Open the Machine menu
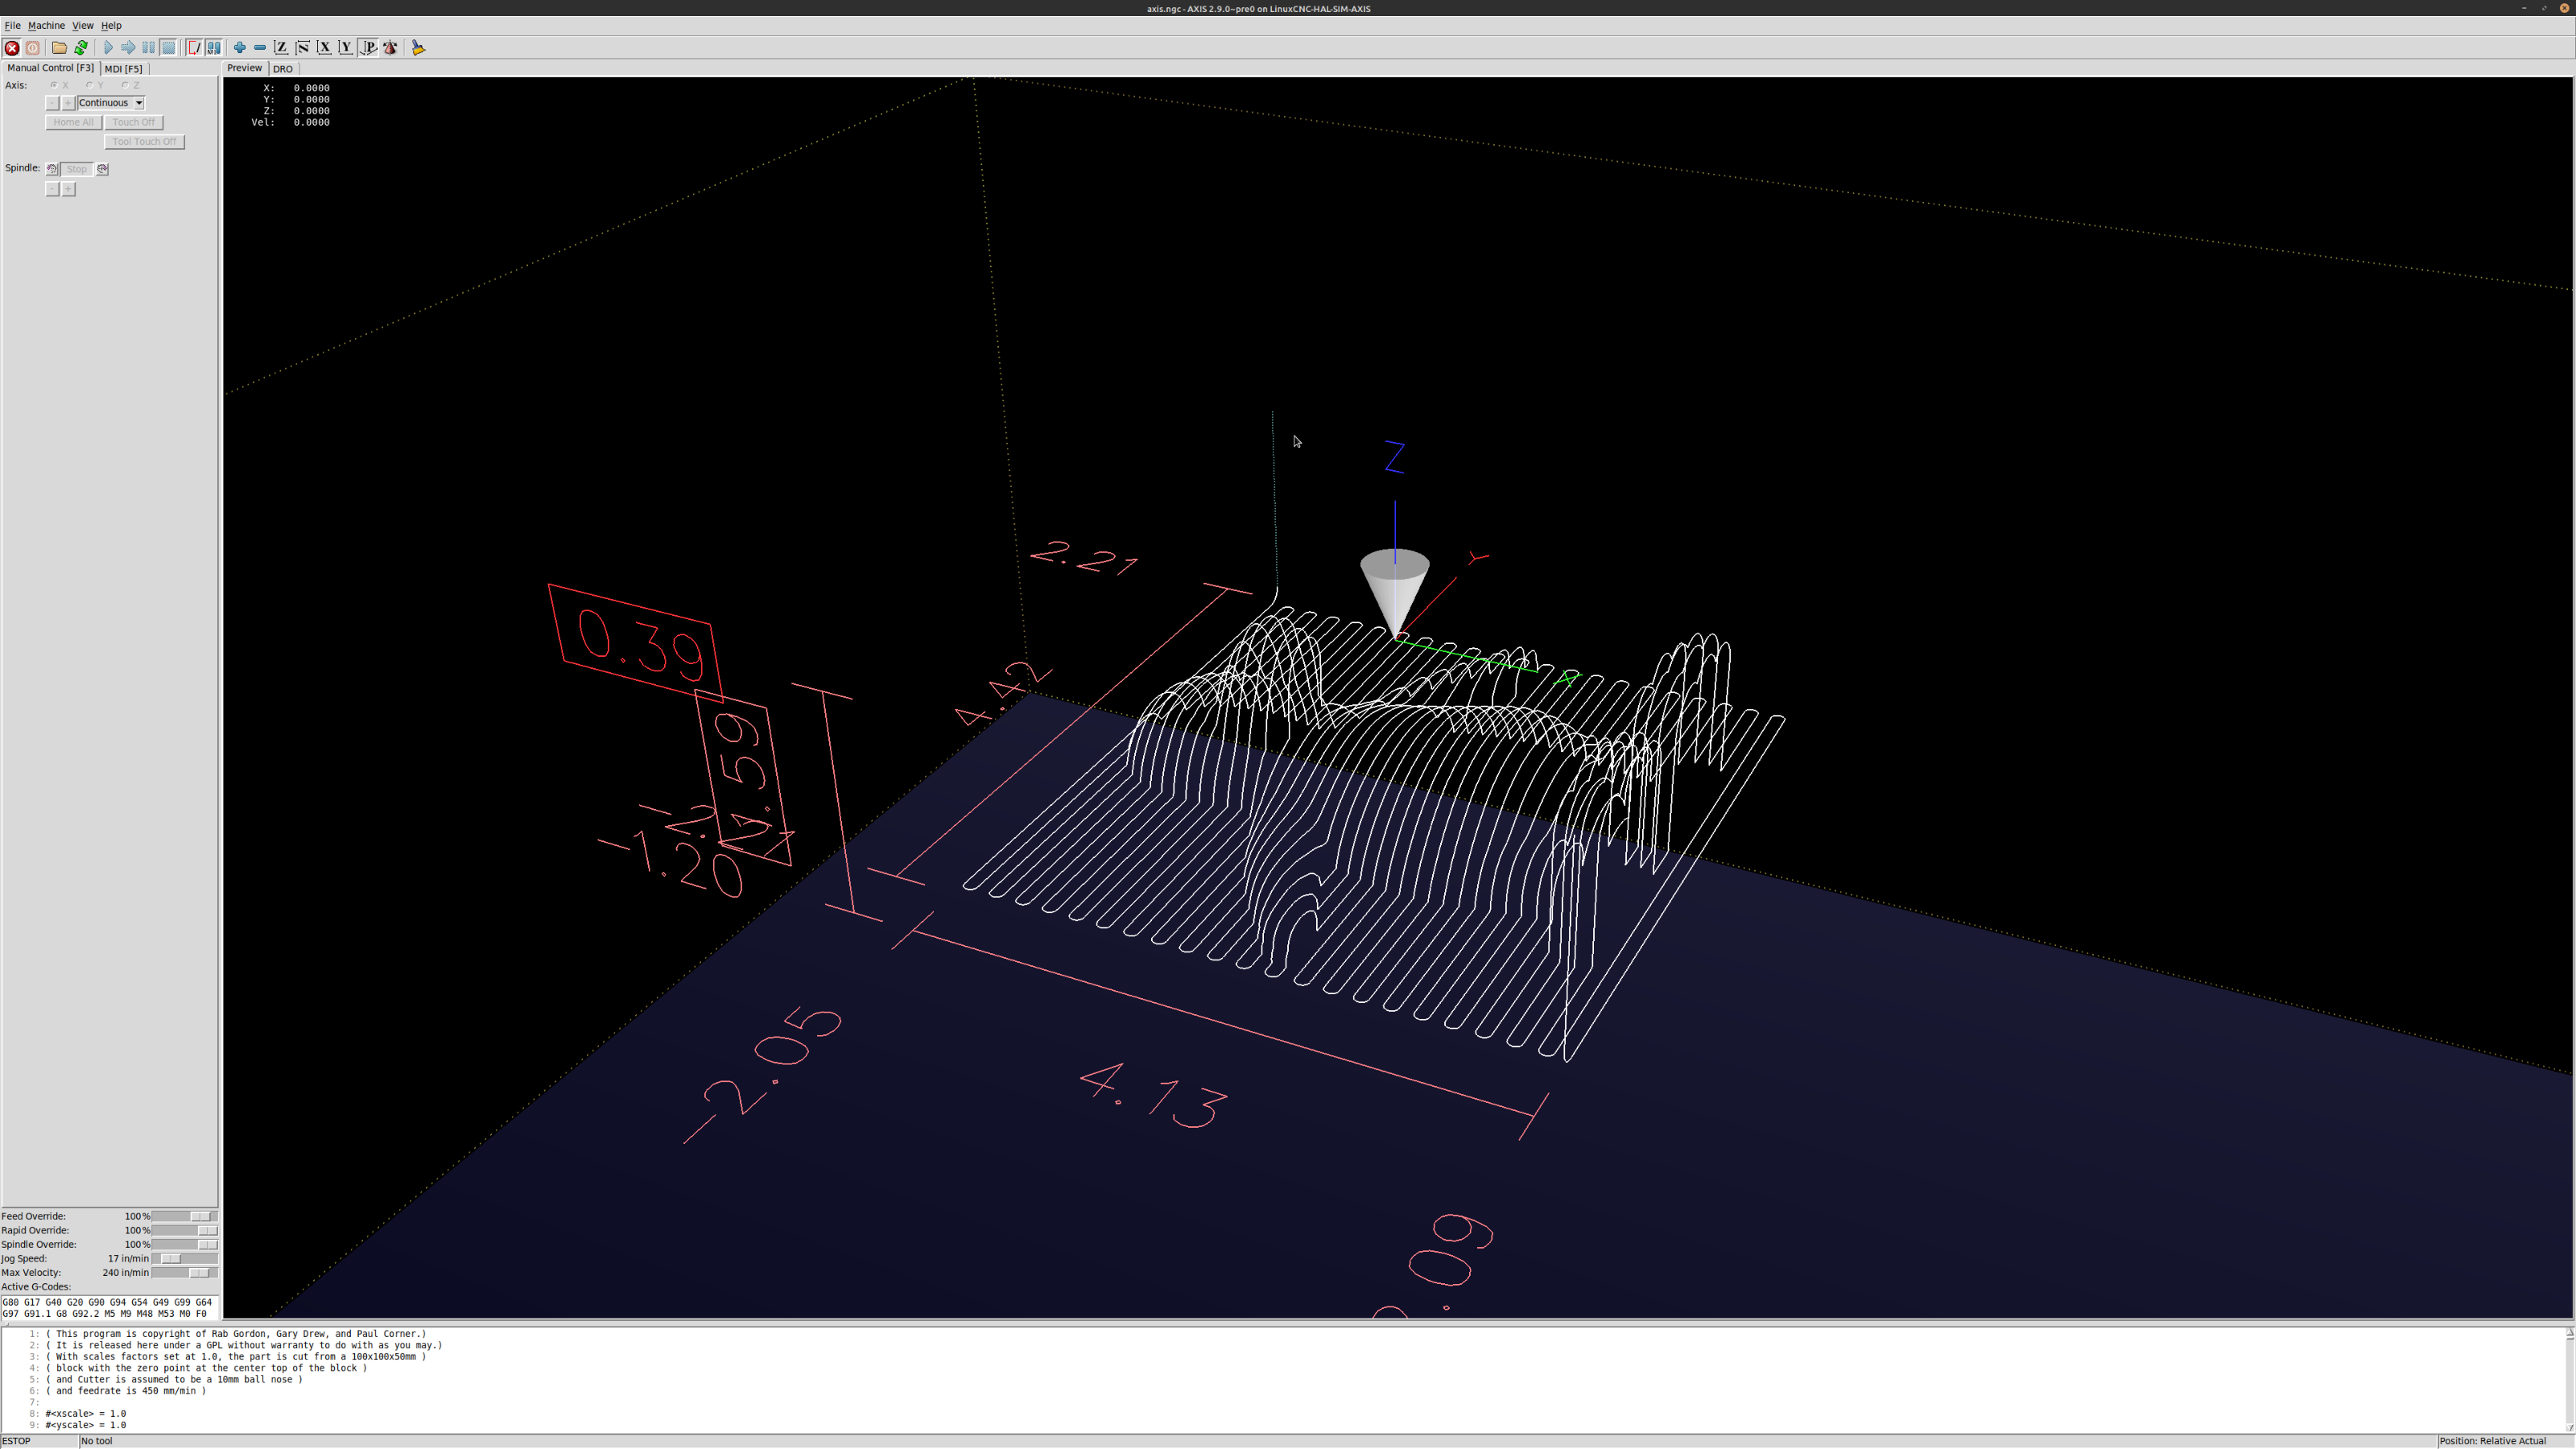The width and height of the screenshot is (2576, 1449). point(46,25)
